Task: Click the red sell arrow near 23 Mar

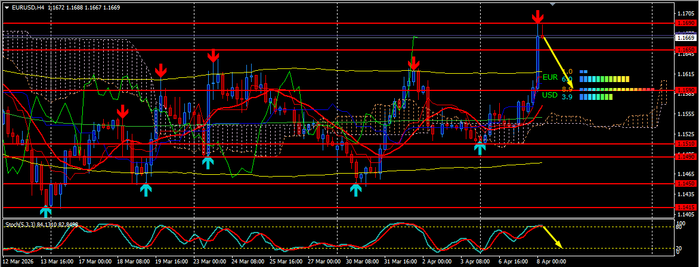Action: coord(213,55)
